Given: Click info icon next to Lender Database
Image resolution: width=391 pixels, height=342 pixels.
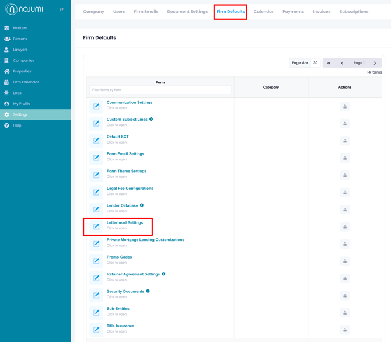Looking at the screenshot, I should coord(142,205).
